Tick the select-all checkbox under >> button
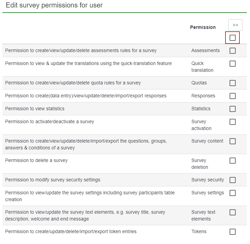Viewport: 250px width, 244px height. (x=233, y=38)
